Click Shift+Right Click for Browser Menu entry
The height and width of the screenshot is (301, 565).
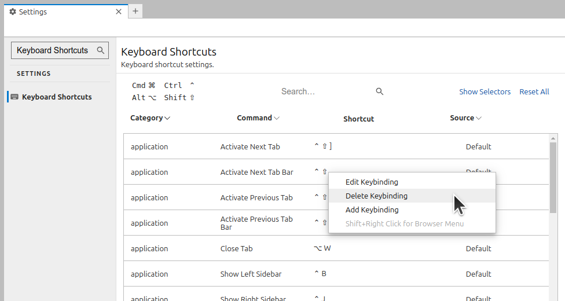click(x=412, y=223)
